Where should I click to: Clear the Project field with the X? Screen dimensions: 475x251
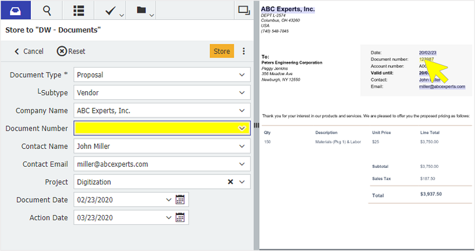pos(230,182)
